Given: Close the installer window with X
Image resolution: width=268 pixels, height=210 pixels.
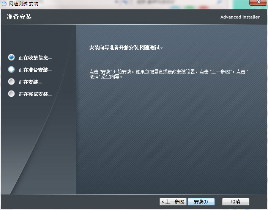Looking at the screenshot, I should pyautogui.click(x=259, y=2).
